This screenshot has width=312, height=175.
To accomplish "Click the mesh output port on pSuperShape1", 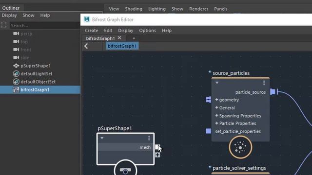I will click(157, 147).
